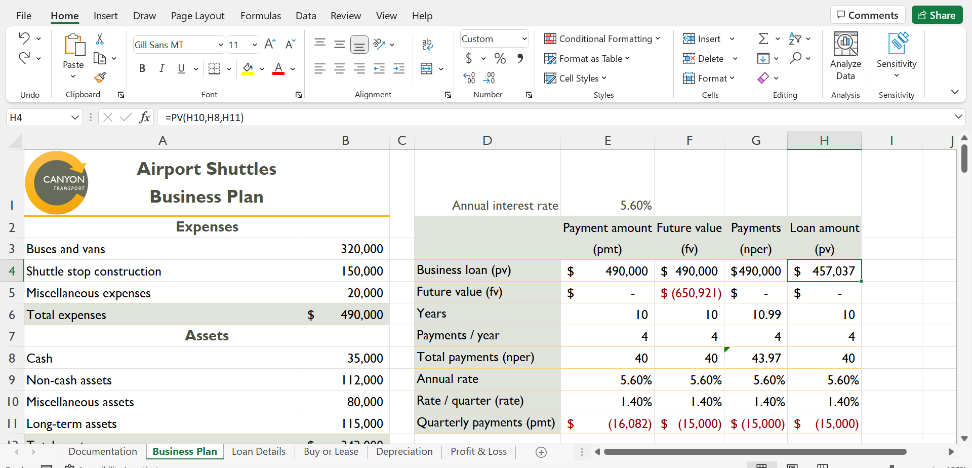Click the Wrap Text icon

coord(427,45)
